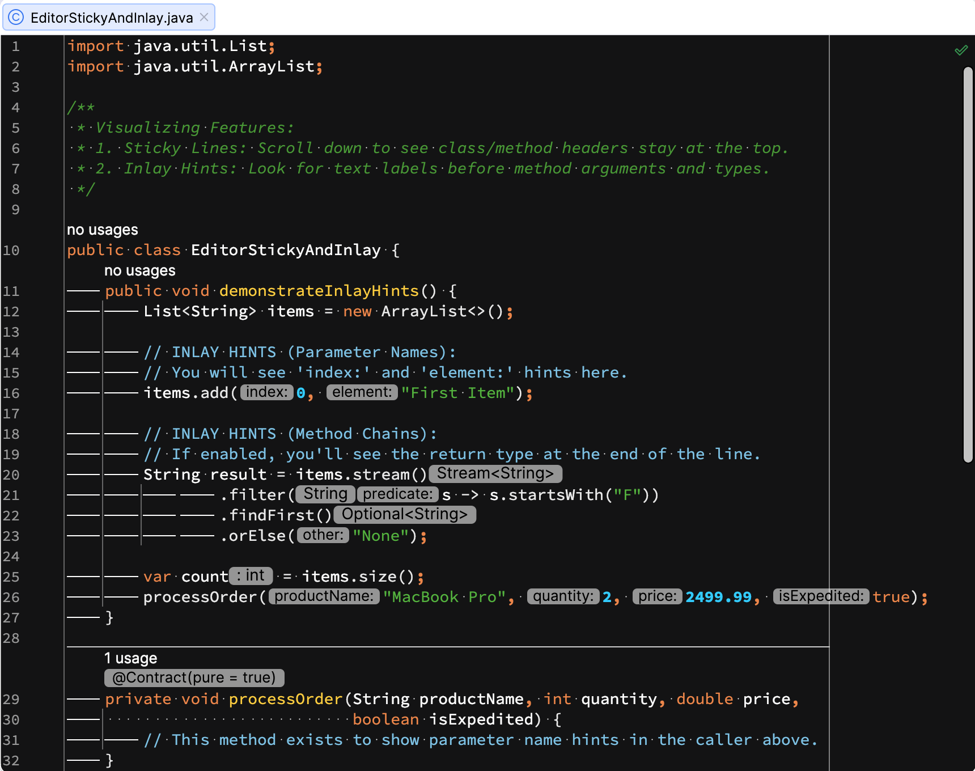The height and width of the screenshot is (771, 975).
Task: Click the ': int' type inlay hint
Action: pyautogui.click(x=251, y=575)
